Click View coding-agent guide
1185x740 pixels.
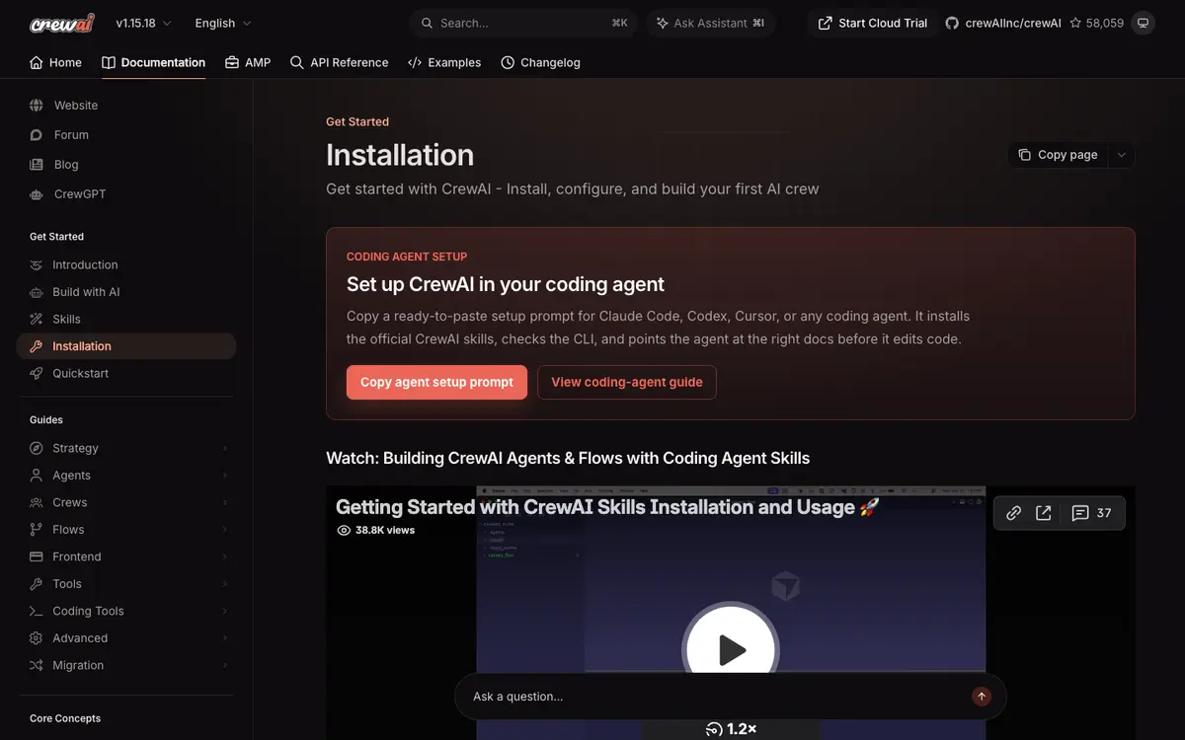click(x=627, y=382)
